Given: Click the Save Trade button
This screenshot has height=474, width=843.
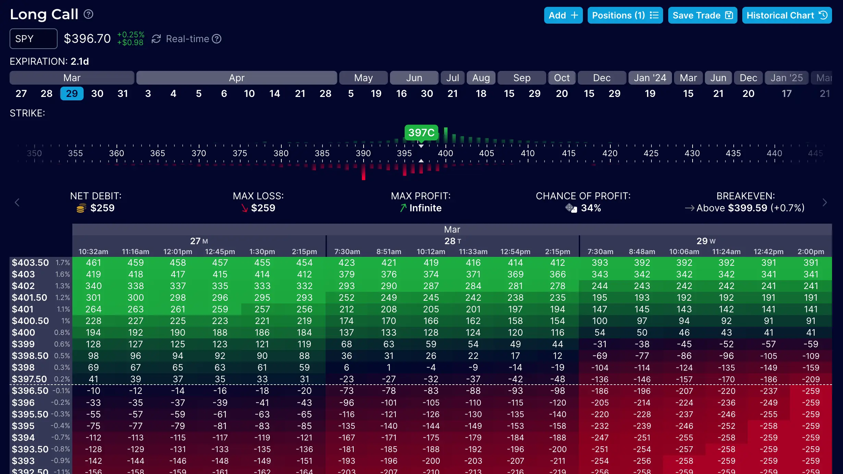Looking at the screenshot, I should click(702, 15).
